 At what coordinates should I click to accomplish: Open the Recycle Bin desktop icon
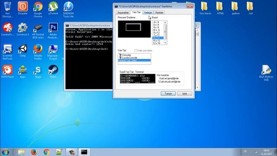click(x=7, y=10)
